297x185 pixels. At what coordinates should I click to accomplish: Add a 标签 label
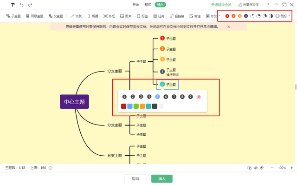142,16
